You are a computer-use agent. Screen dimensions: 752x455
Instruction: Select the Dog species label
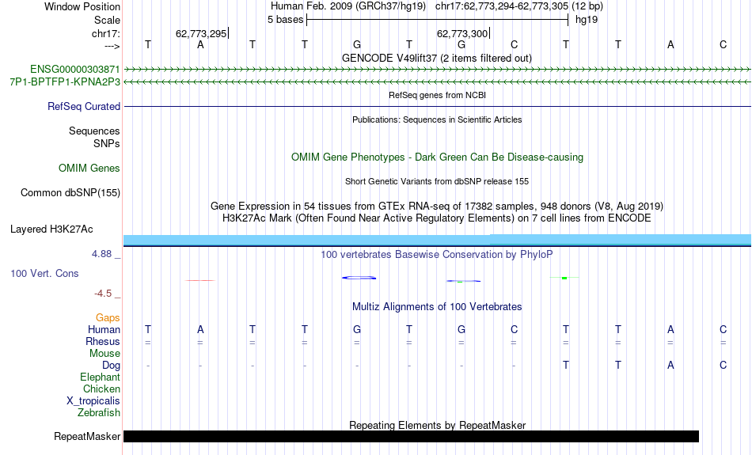(x=111, y=366)
